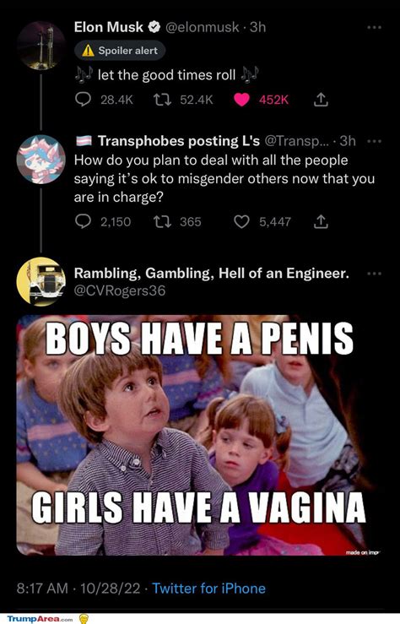The height and width of the screenshot is (624, 400).
Task: Retweet the 'let the good times roll' tweet
Action: coord(162,100)
